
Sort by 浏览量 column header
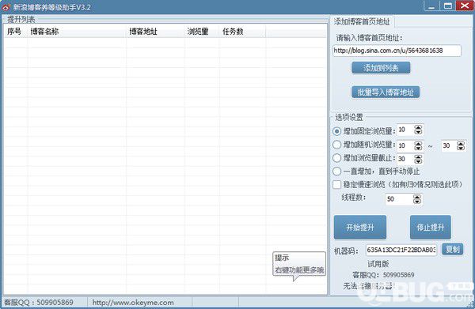tap(202, 32)
